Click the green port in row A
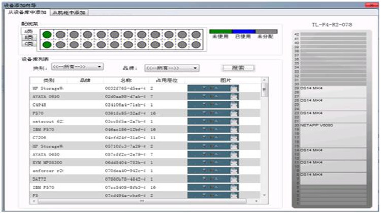 coord(47,35)
